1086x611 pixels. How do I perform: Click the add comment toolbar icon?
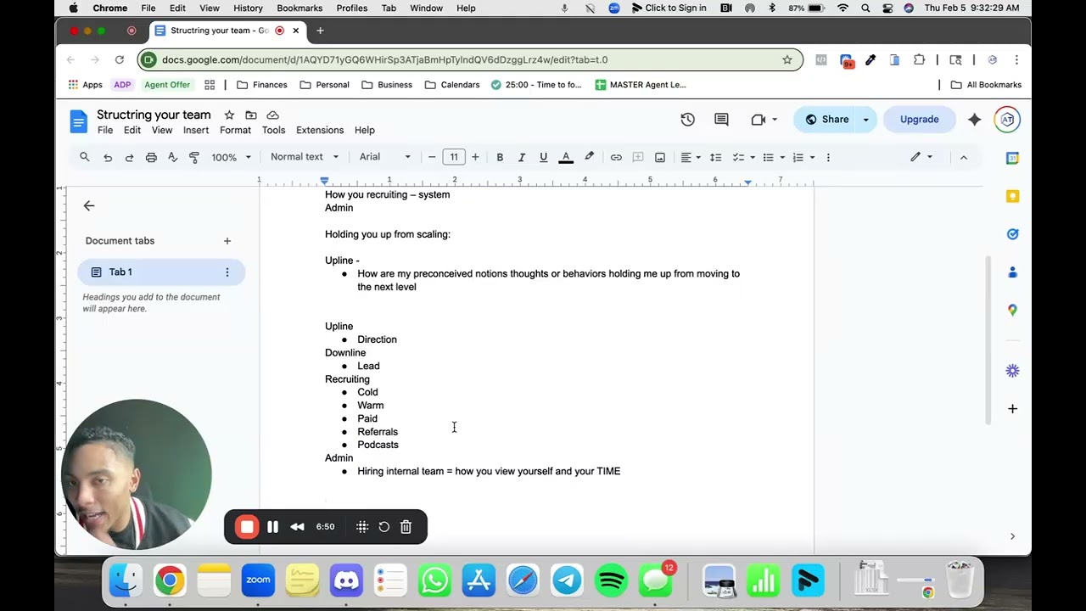click(x=638, y=157)
